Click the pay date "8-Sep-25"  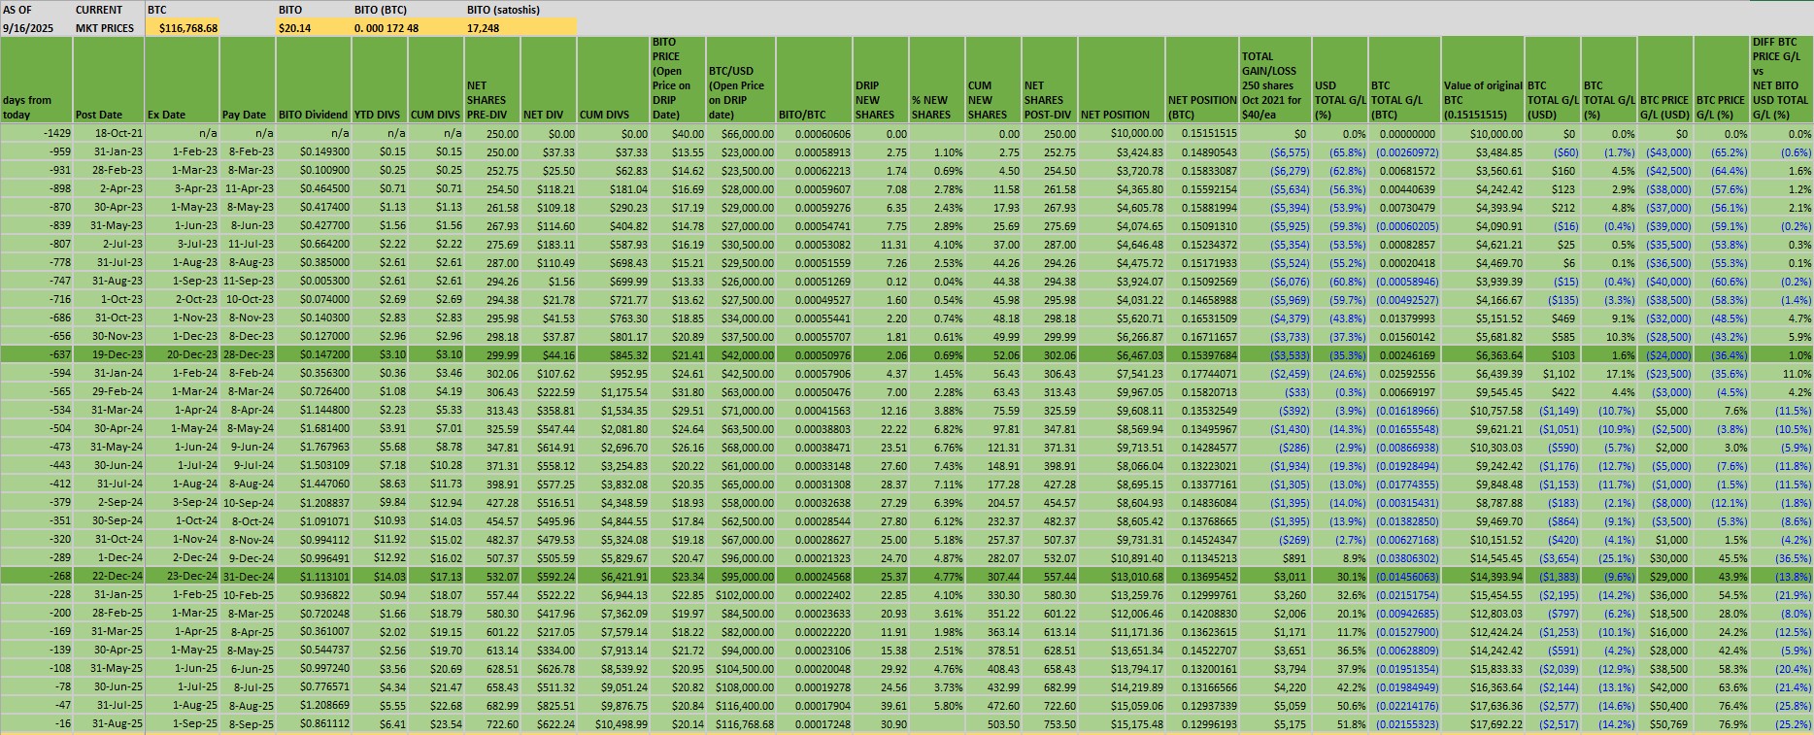[x=250, y=723]
